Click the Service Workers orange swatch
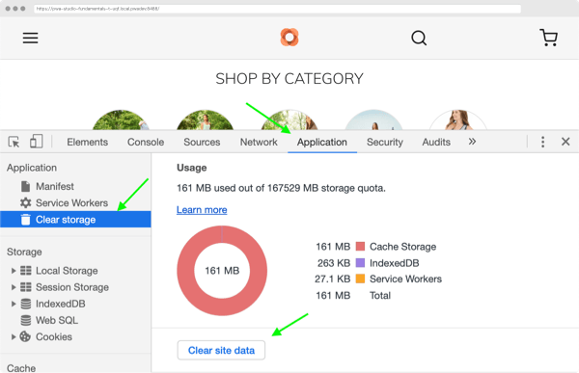 click(x=360, y=279)
